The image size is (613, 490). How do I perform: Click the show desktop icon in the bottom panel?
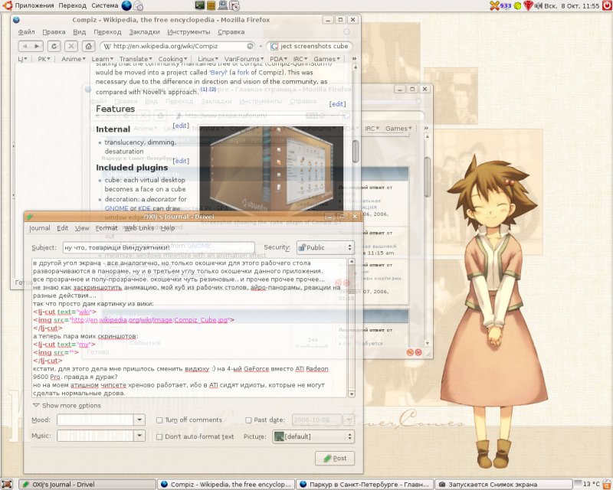(7, 484)
